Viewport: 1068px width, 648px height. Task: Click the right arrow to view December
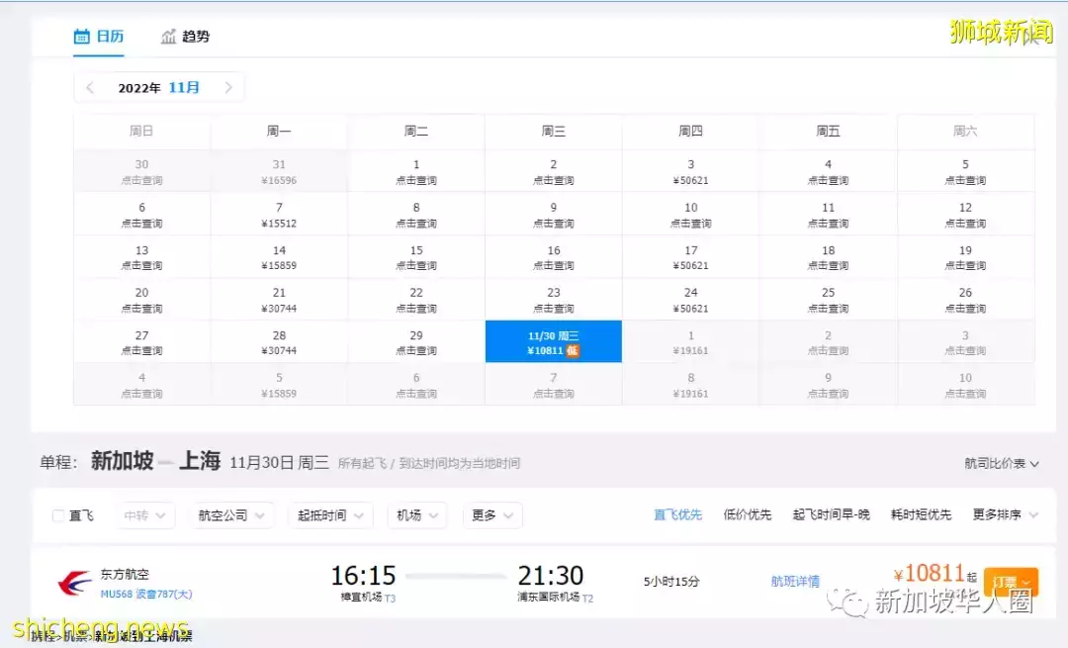[x=228, y=87]
